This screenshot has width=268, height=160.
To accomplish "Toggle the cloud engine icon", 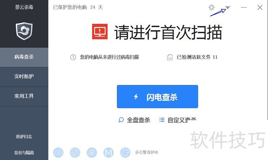I will [x=58, y=153].
